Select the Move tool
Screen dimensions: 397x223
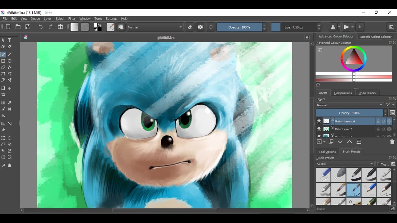tap(10, 88)
